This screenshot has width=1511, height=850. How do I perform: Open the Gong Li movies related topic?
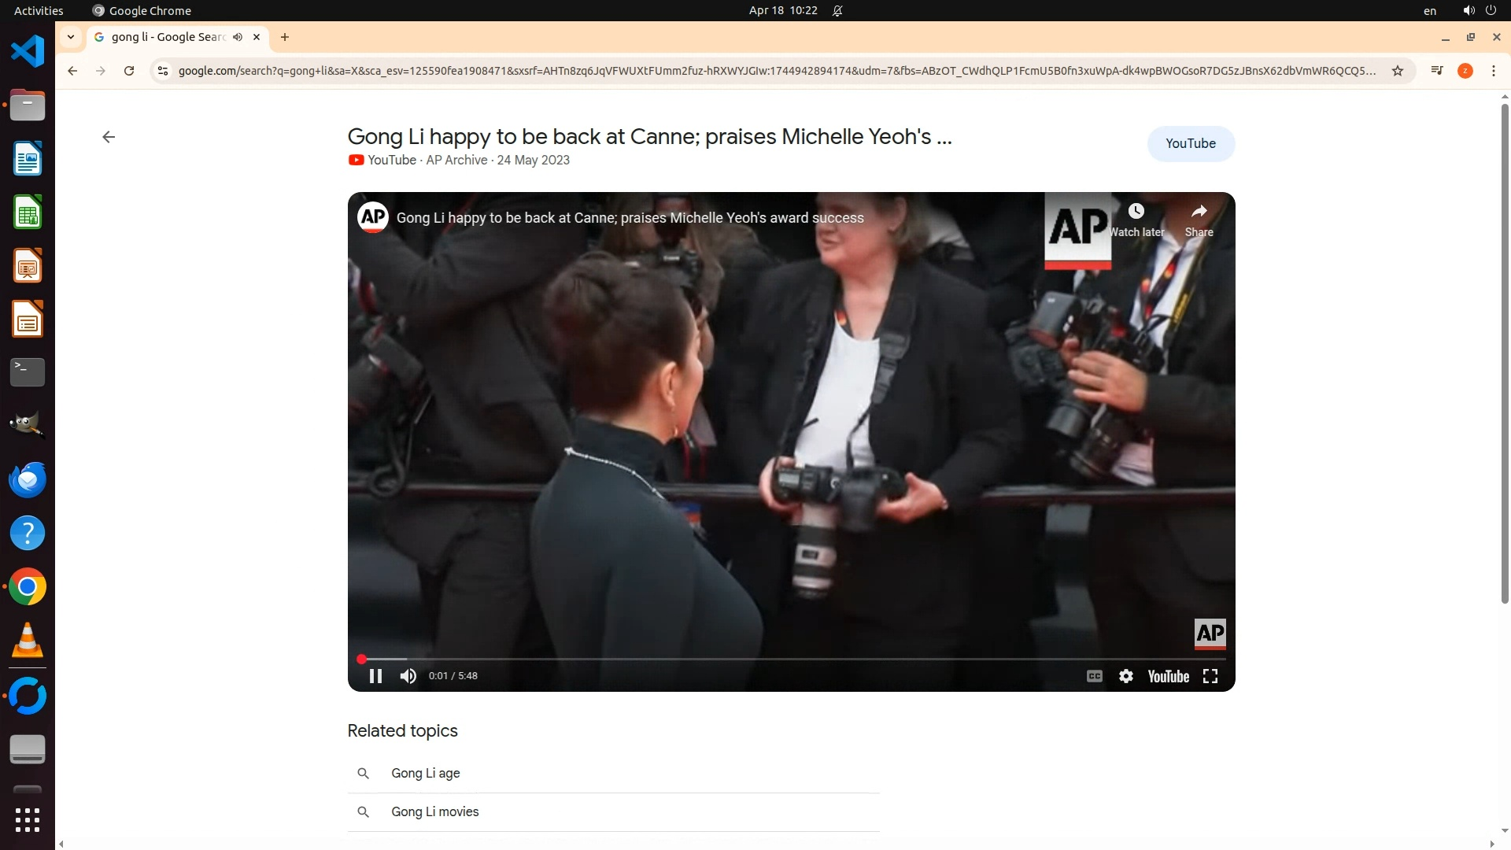click(x=435, y=811)
